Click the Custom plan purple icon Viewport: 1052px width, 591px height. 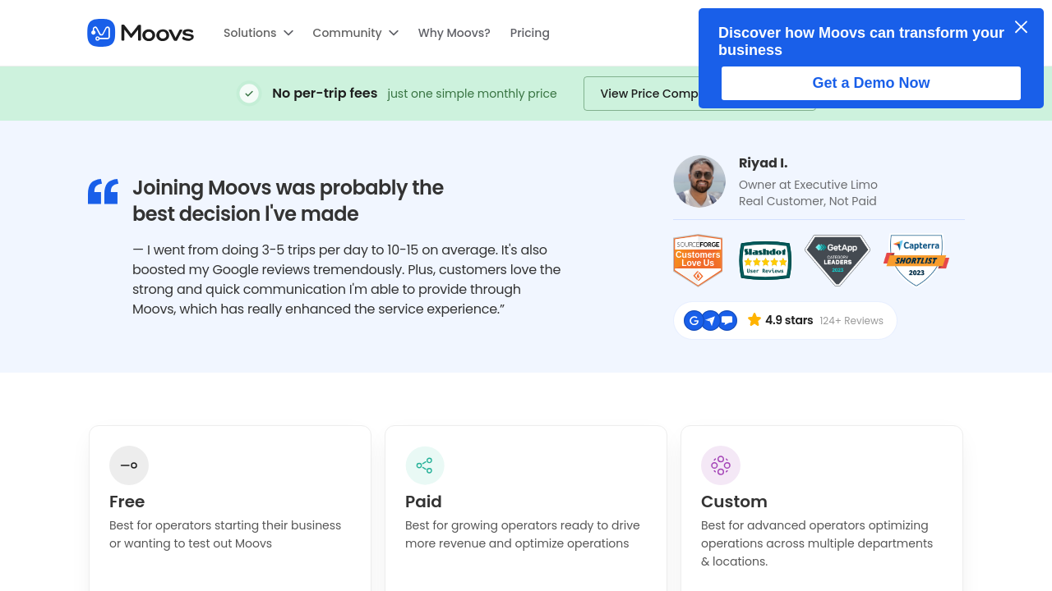(x=721, y=465)
